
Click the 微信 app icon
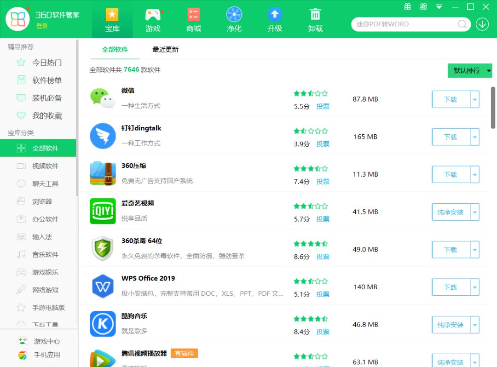pos(102,98)
